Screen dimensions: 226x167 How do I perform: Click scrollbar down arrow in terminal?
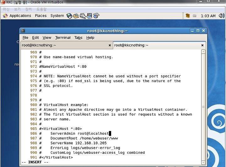[203, 163]
